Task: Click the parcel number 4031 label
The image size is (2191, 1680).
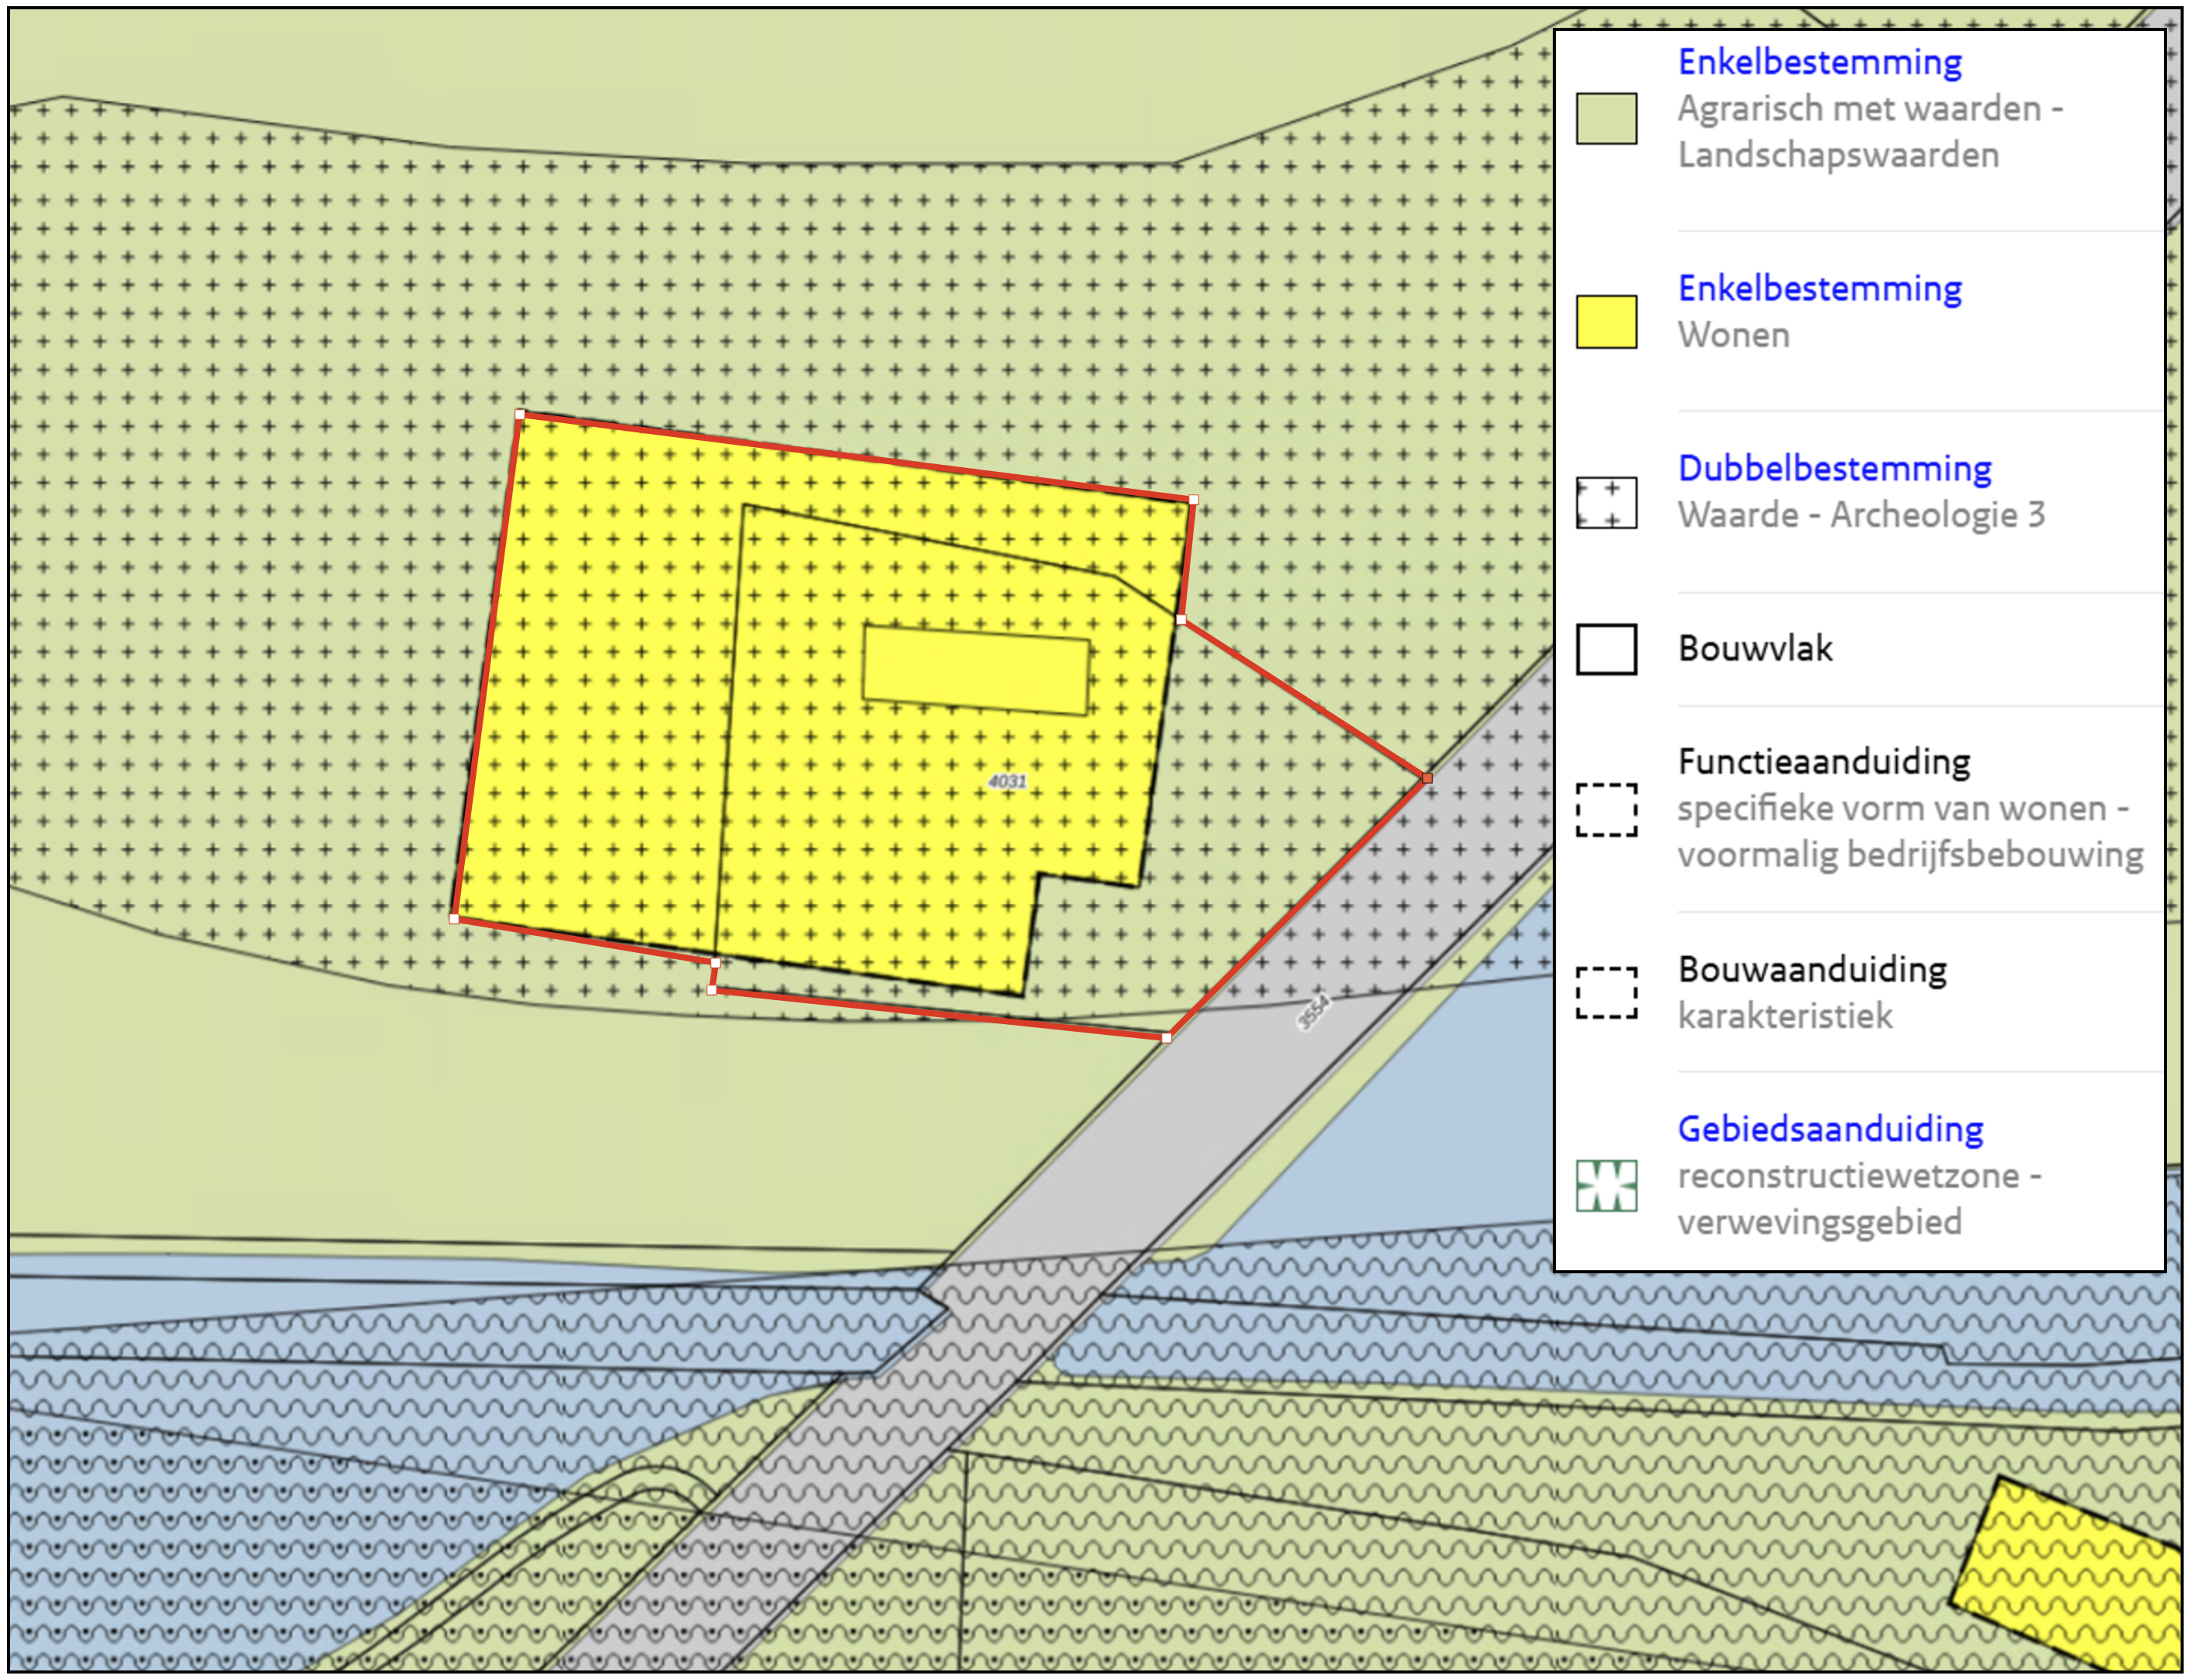Action: click(x=1007, y=781)
